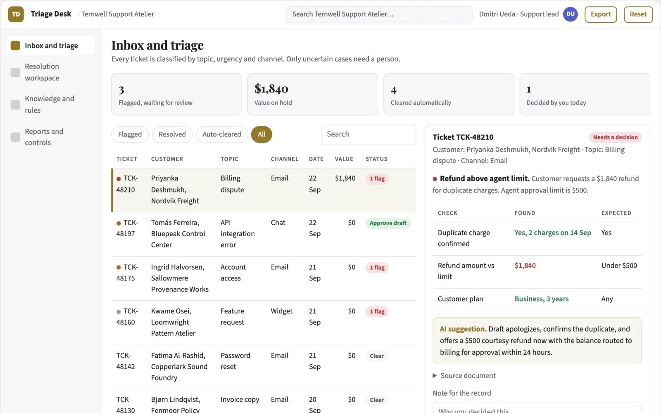Click the TD Triage Desk logo icon
The height and width of the screenshot is (413, 661).
(x=16, y=14)
